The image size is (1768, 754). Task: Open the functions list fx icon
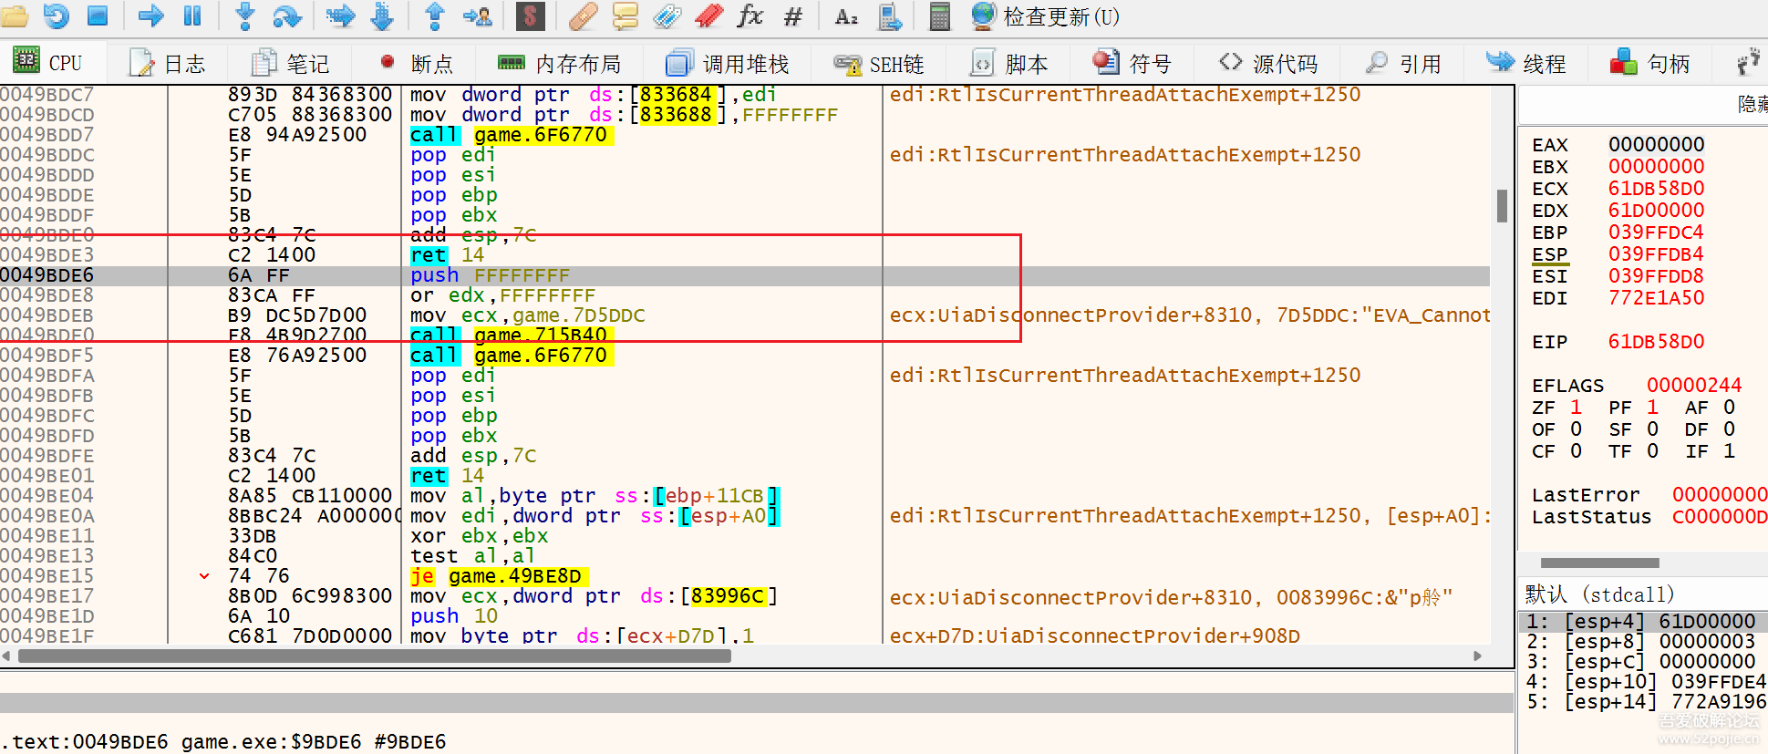[x=750, y=15]
